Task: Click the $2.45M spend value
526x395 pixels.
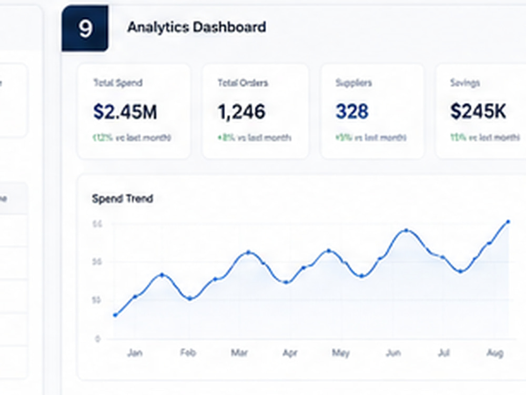Action: pyautogui.click(x=125, y=112)
